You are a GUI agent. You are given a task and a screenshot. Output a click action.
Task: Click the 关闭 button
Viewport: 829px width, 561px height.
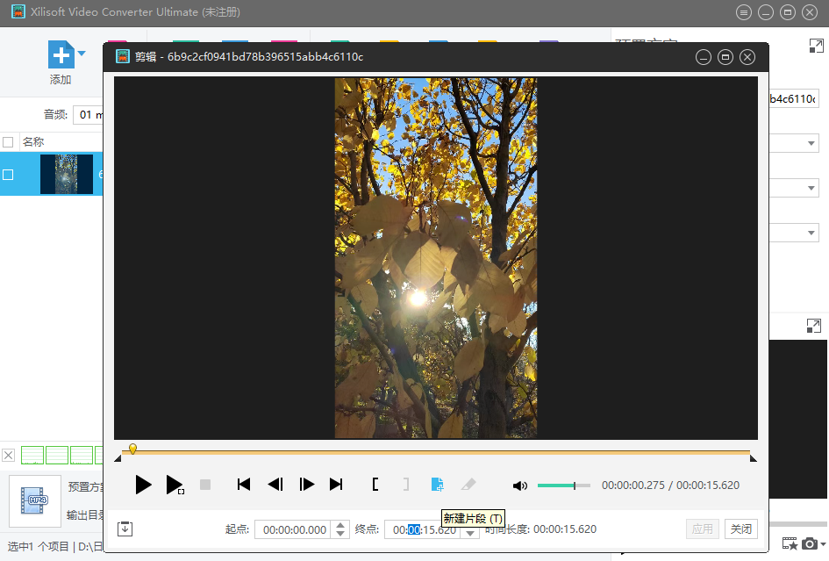741,529
